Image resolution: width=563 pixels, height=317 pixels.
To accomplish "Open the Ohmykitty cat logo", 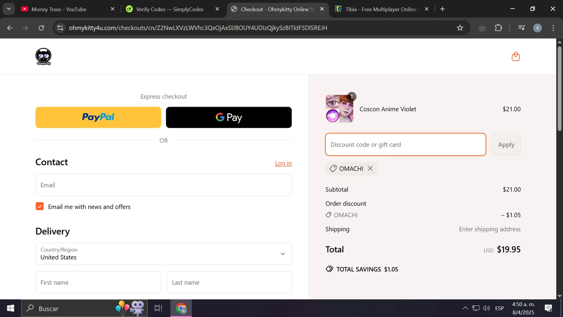I will click(44, 57).
